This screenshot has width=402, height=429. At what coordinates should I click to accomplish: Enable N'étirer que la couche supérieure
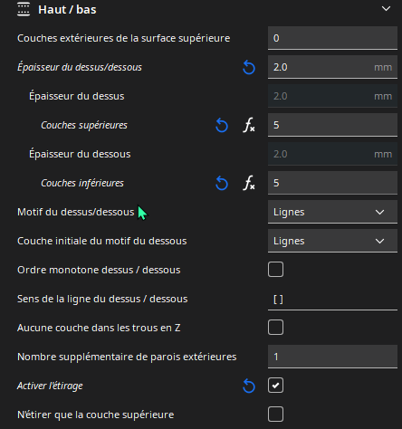click(275, 415)
